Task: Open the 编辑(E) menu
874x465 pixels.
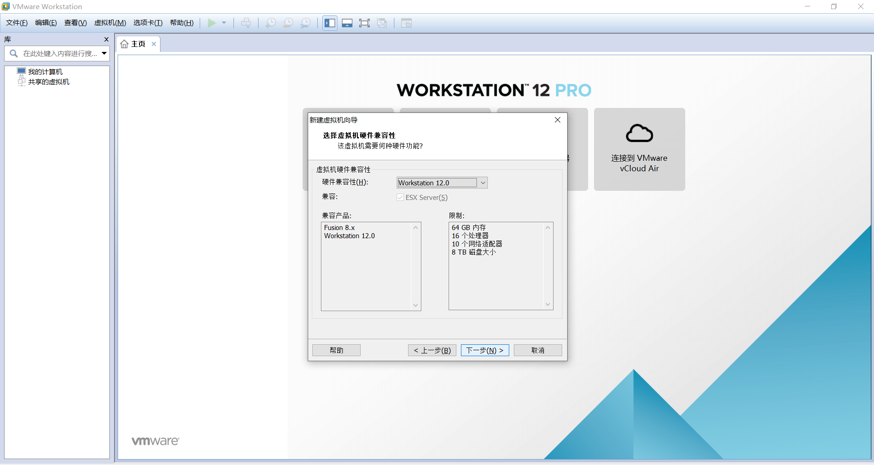Action: pos(46,23)
